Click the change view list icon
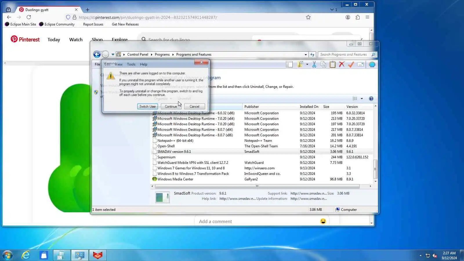Screen dimensions: 464x261 pyautogui.click(x=355, y=99)
